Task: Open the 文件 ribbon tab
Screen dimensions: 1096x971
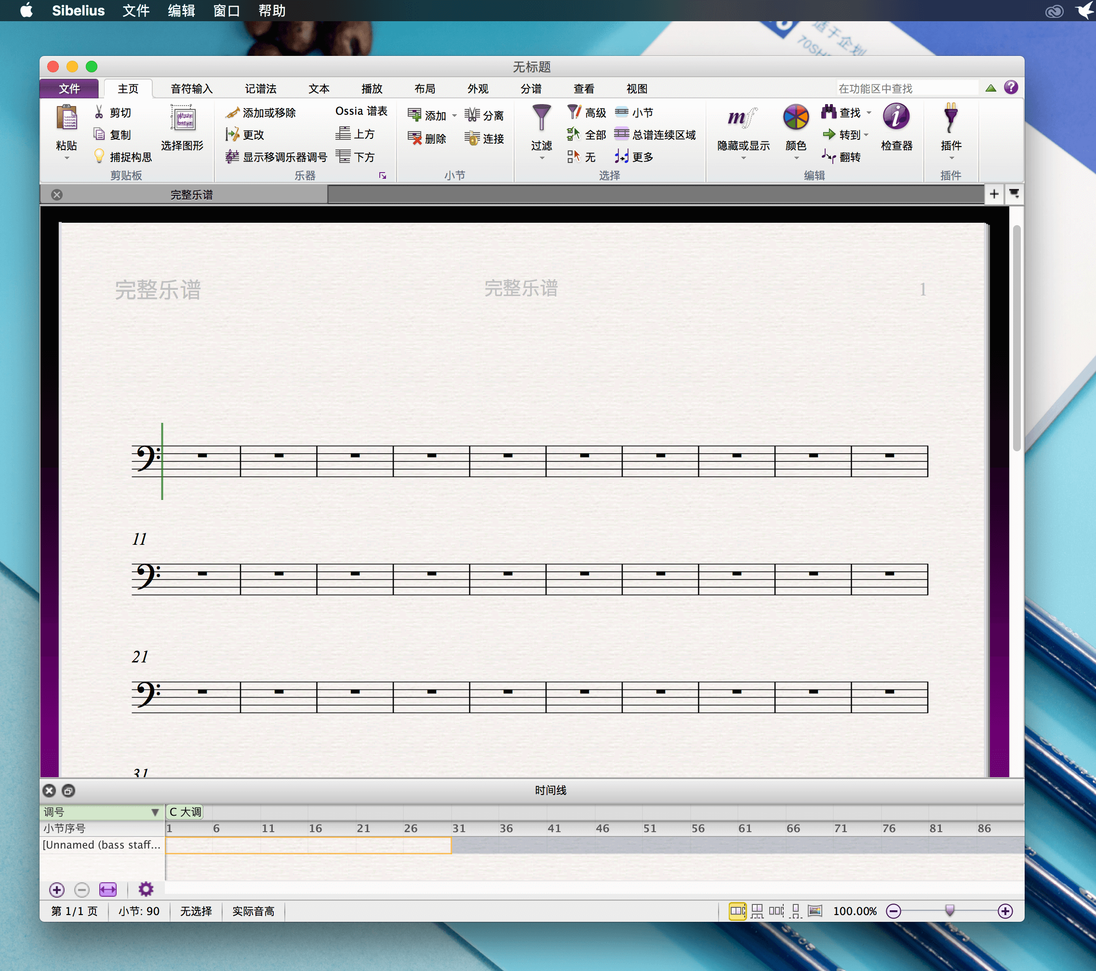Action: click(x=69, y=89)
